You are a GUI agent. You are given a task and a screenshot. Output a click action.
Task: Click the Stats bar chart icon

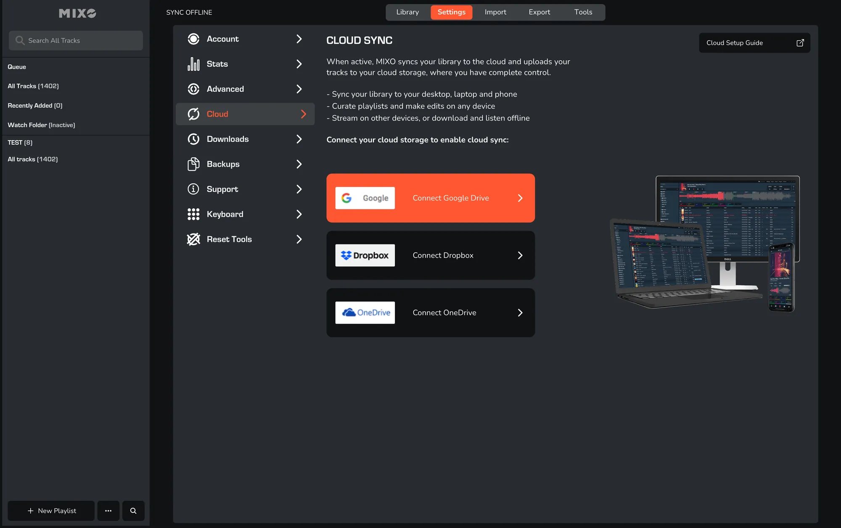point(193,64)
